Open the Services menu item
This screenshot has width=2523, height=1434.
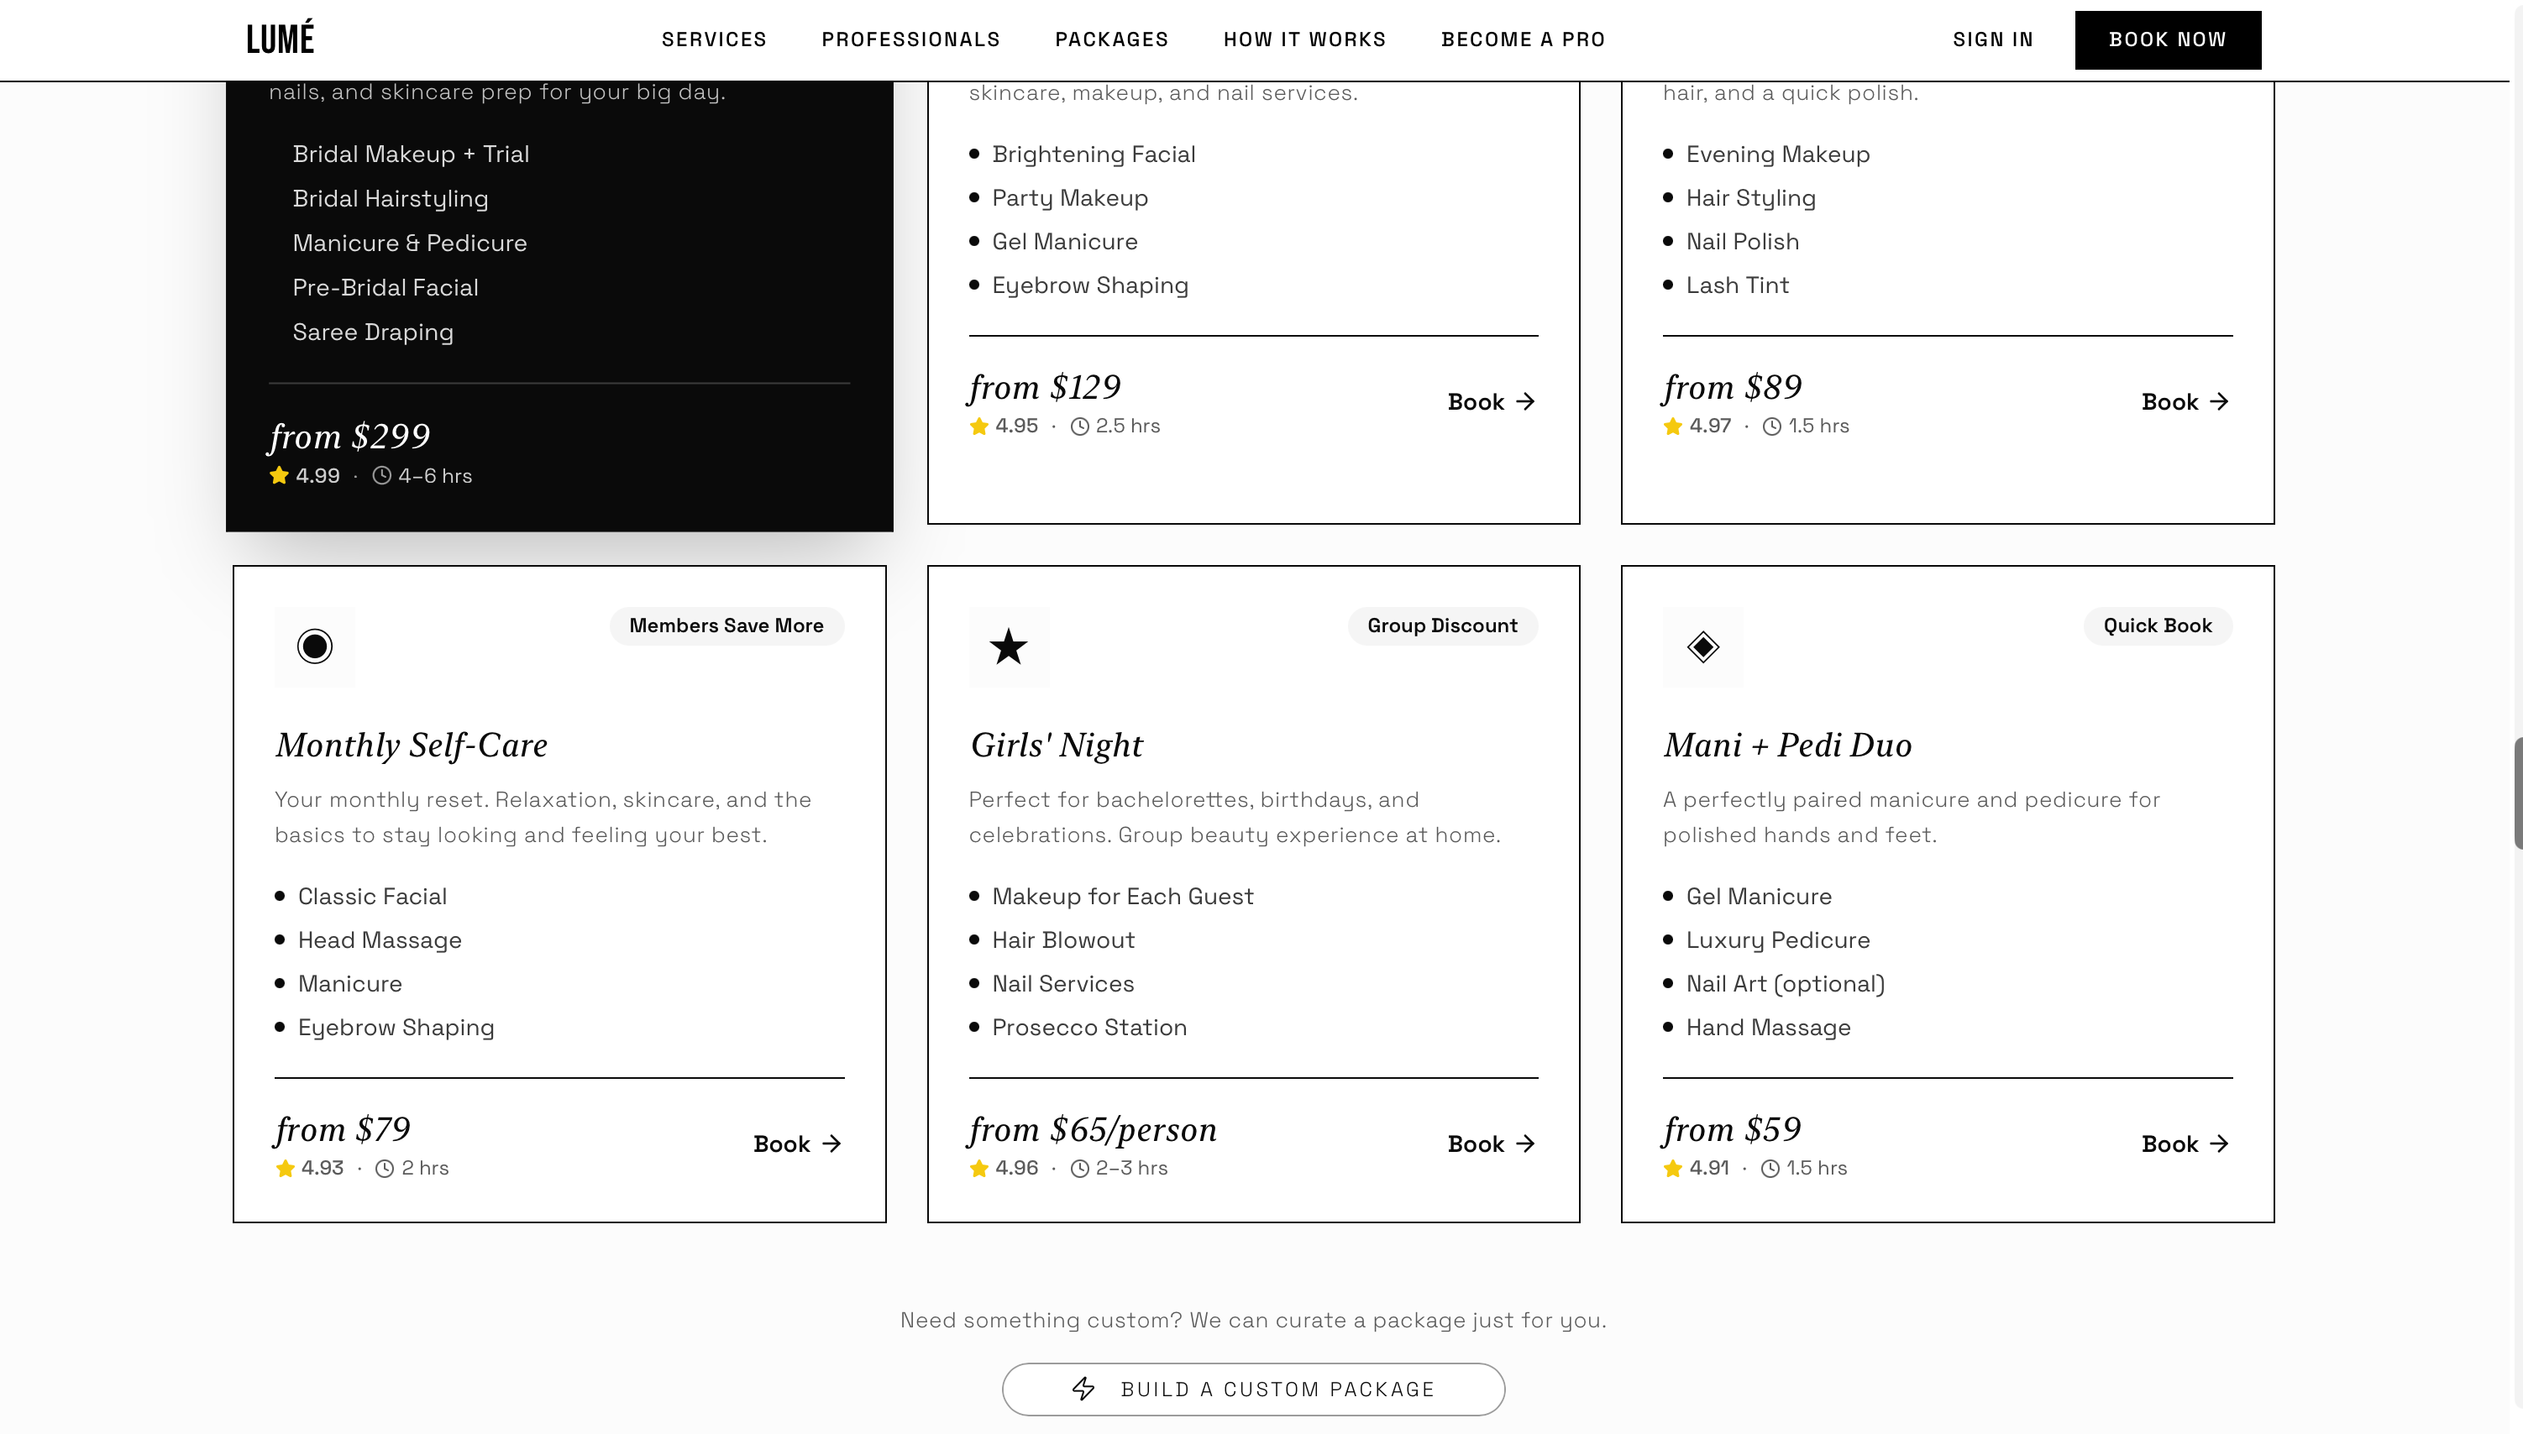[x=714, y=39]
